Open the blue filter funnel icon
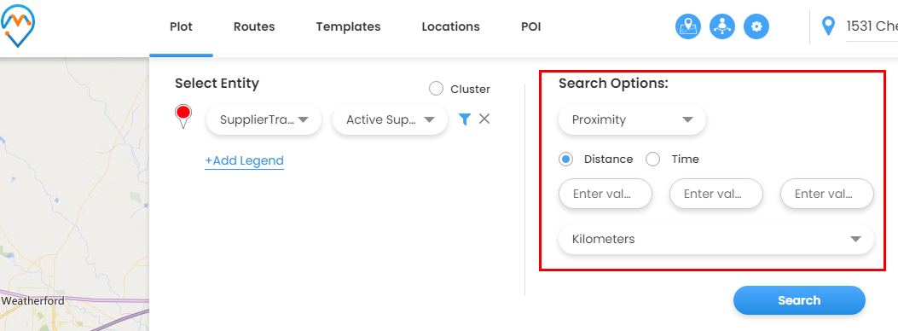The height and width of the screenshot is (331, 898). (x=465, y=119)
